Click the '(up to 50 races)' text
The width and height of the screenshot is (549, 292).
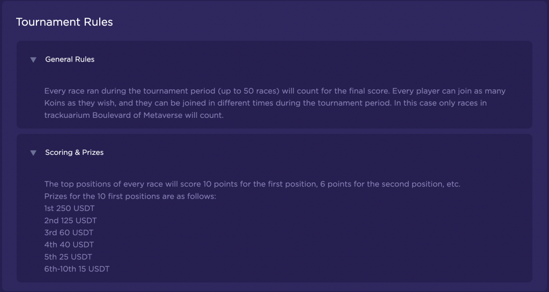tap(249, 91)
